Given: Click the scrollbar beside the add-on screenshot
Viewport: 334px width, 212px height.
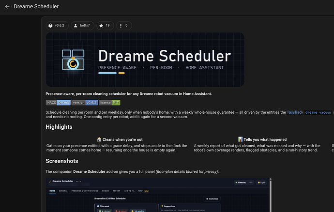Looking at the screenshot, I should coord(271,195).
